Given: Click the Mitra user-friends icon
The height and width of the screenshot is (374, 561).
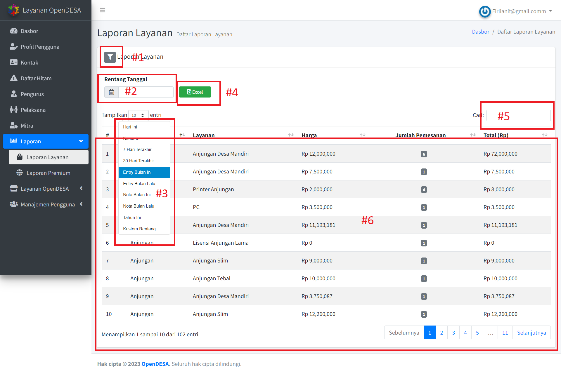Looking at the screenshot, I should point(14,126).
